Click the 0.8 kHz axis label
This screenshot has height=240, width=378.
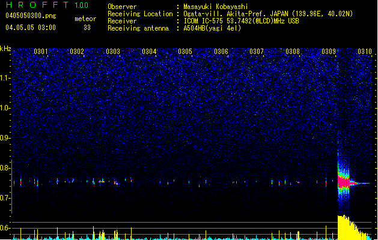pos(5,168)
